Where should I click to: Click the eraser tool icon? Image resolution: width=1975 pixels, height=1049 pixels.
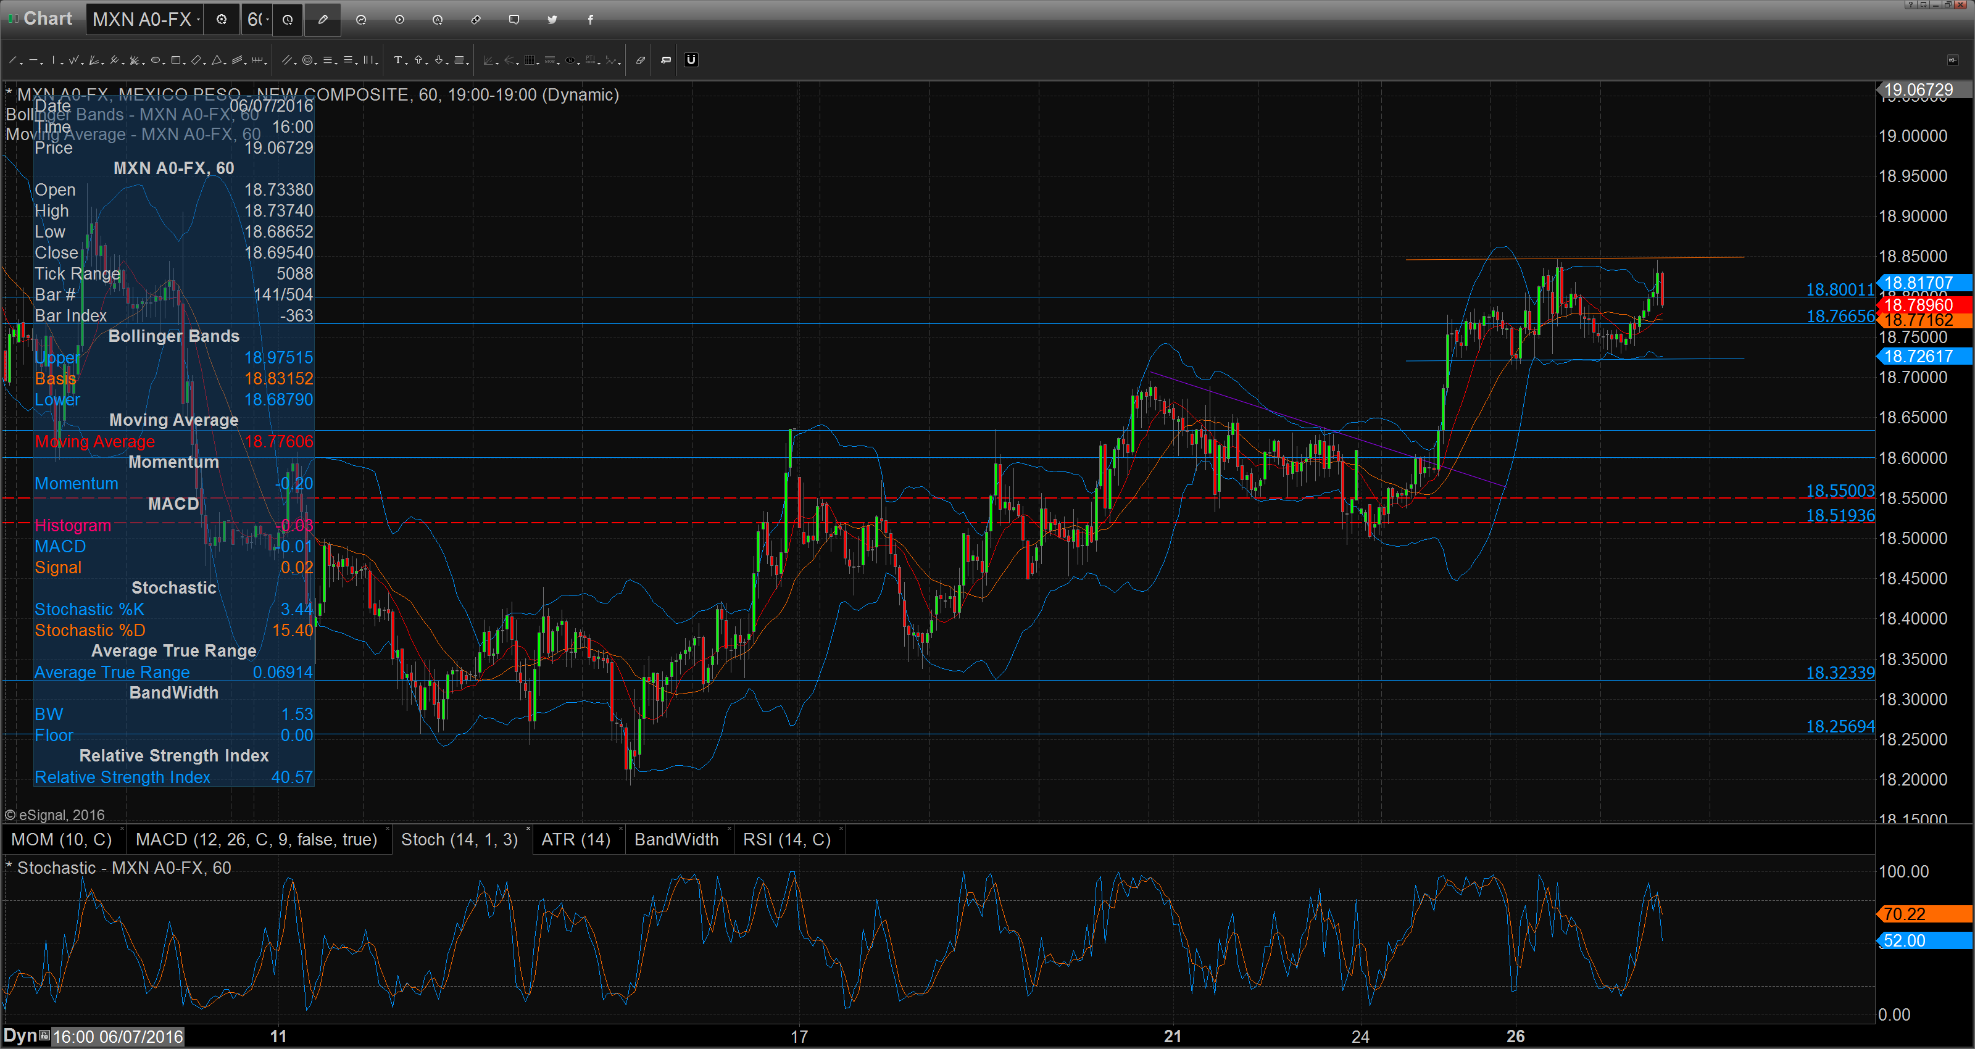pyautogui.click(x=640, y=60)
